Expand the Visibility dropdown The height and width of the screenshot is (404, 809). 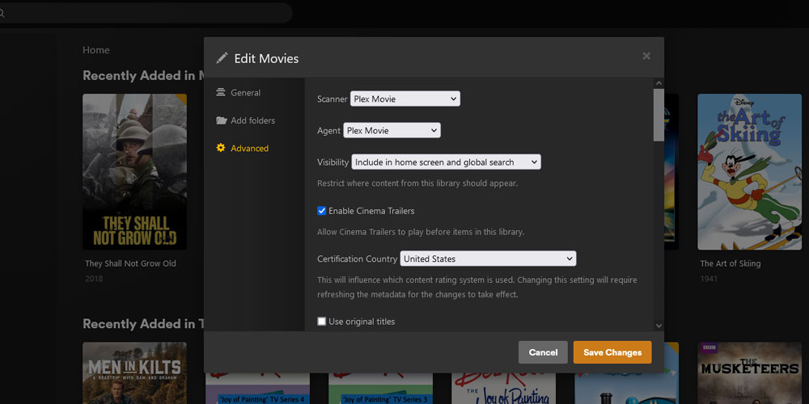[447, 162]
